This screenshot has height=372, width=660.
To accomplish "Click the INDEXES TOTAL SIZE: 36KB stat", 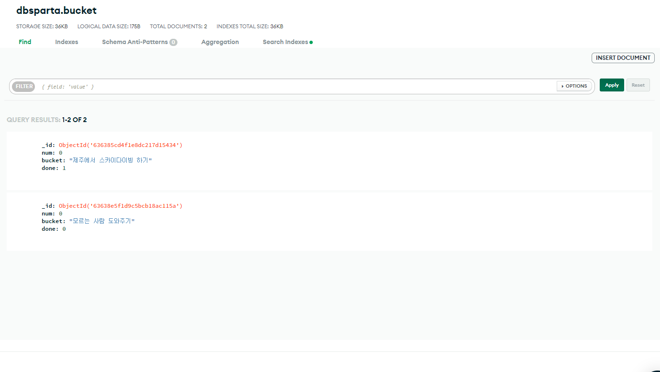I will click(250, 26).
